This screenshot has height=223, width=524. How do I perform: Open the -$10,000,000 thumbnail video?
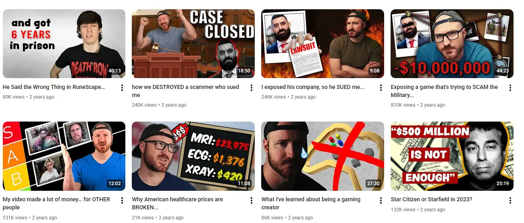pos(452,43)
